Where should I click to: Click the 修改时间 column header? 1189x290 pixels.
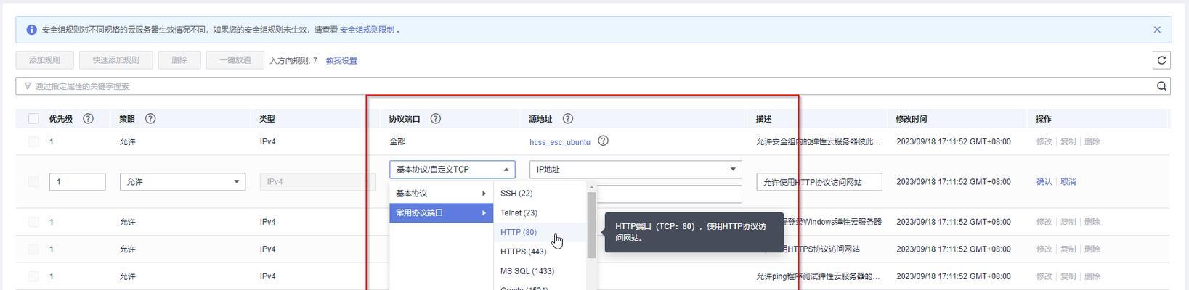pos(912,119)
